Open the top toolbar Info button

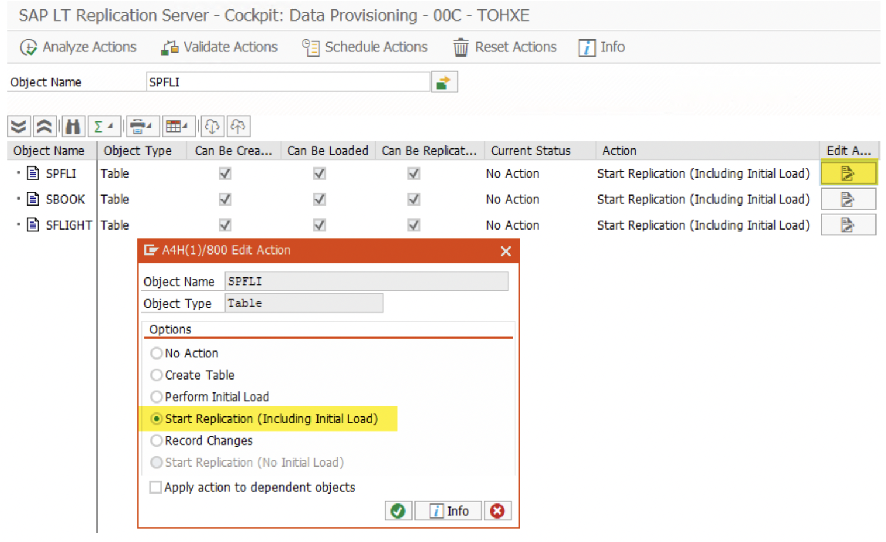coord(602,47)
